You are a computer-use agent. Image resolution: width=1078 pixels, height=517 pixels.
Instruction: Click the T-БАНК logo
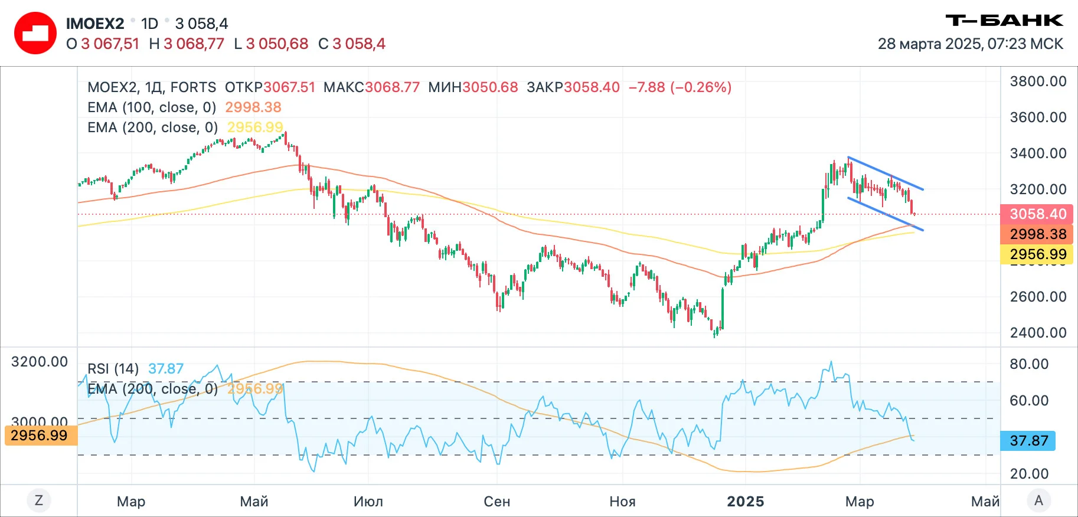point(1004,21)
